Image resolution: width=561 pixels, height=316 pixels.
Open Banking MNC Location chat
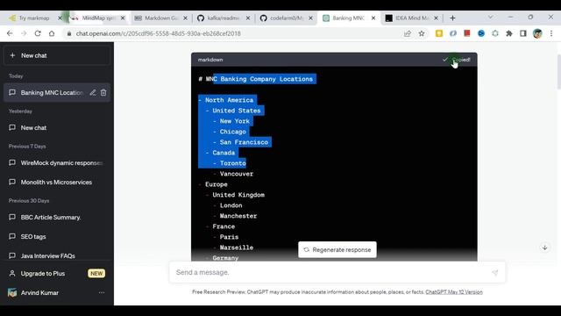click(52, 92)
